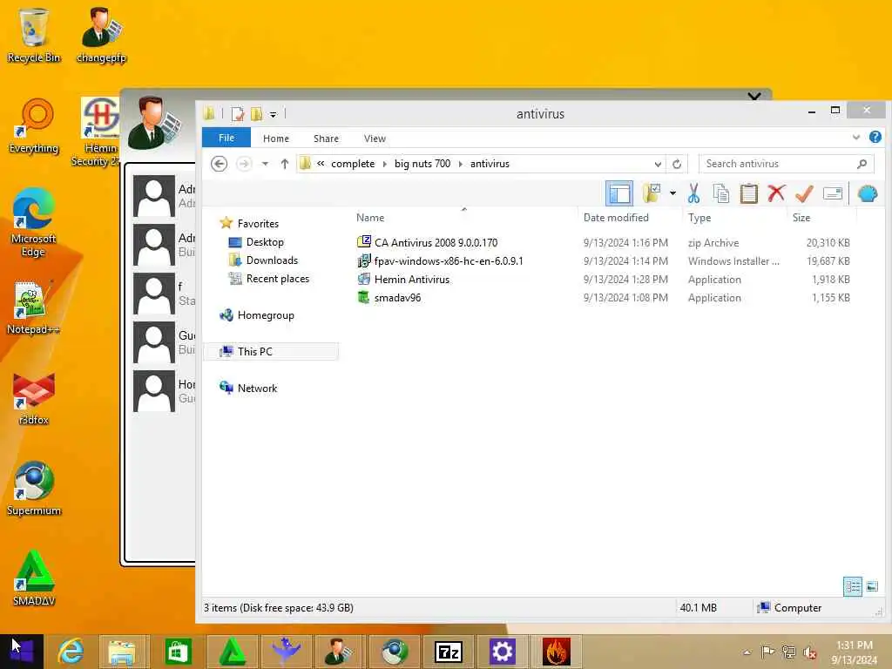The width and height of the screenshot is (892, 669).
Task: Expand chevron after 'big nuts 700' breadcrumb
Action: 460,164
